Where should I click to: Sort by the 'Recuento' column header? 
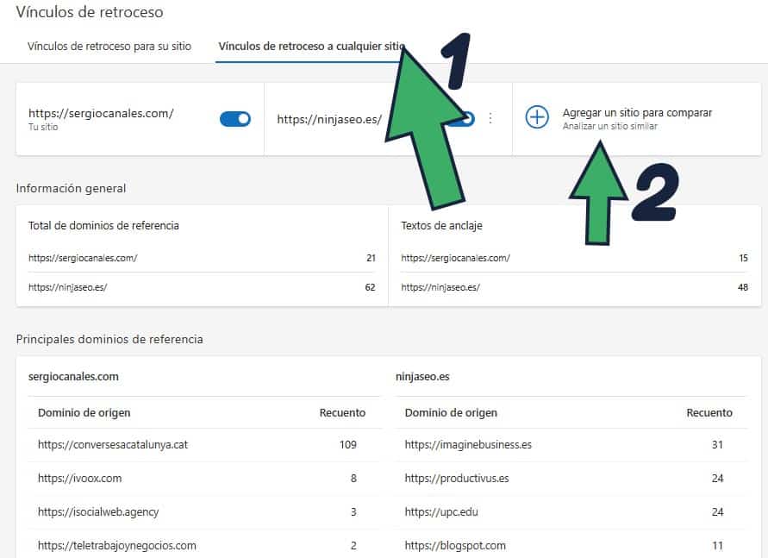point(342,412)
